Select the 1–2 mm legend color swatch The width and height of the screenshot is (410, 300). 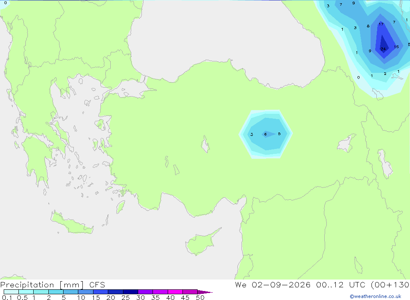(41, 292)
